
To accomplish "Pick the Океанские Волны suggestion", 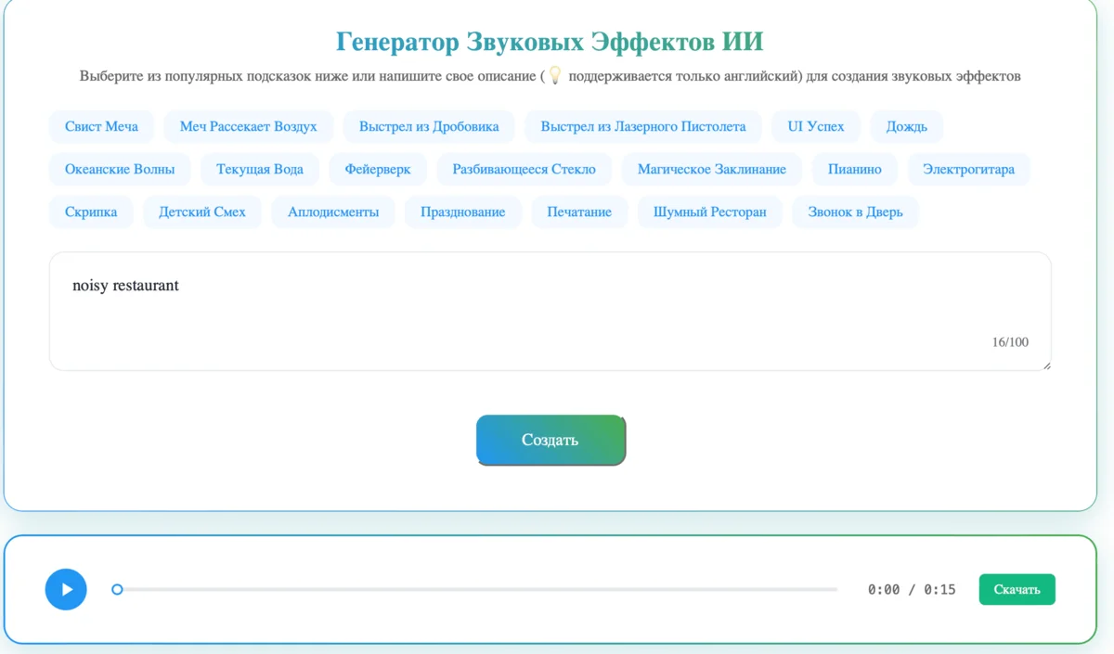I will click(120, 170).
